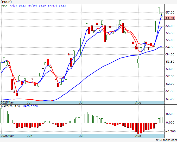This screenshot has width=177, height=142.
Task: Click the 51.00 price axis label
Action: click(170, 99)
